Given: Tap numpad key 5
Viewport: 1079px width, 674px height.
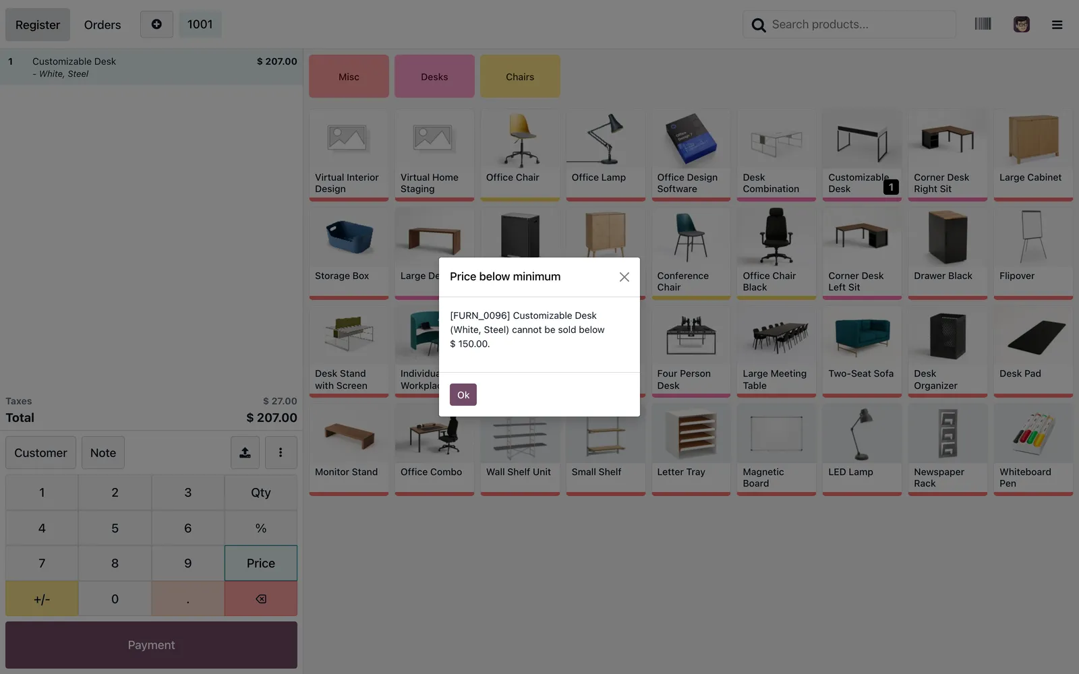Looking at the screenshot, I should pyautogui.click(x=115, y=528).
